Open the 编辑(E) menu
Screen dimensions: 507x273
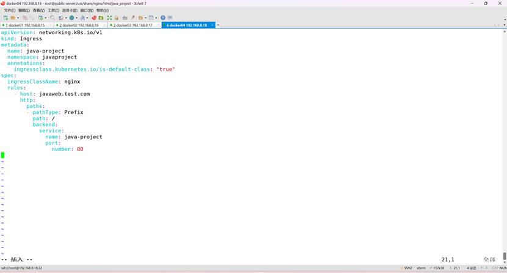pos(24,10)
